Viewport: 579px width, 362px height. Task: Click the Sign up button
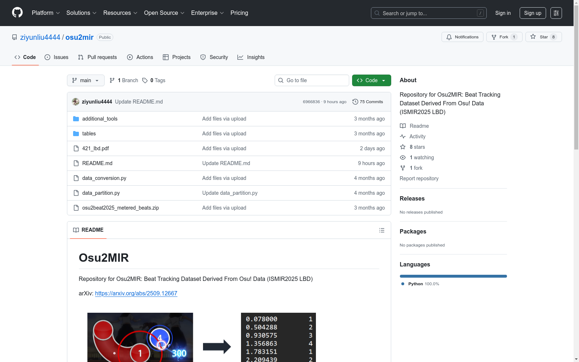click(x=533, y=13)
